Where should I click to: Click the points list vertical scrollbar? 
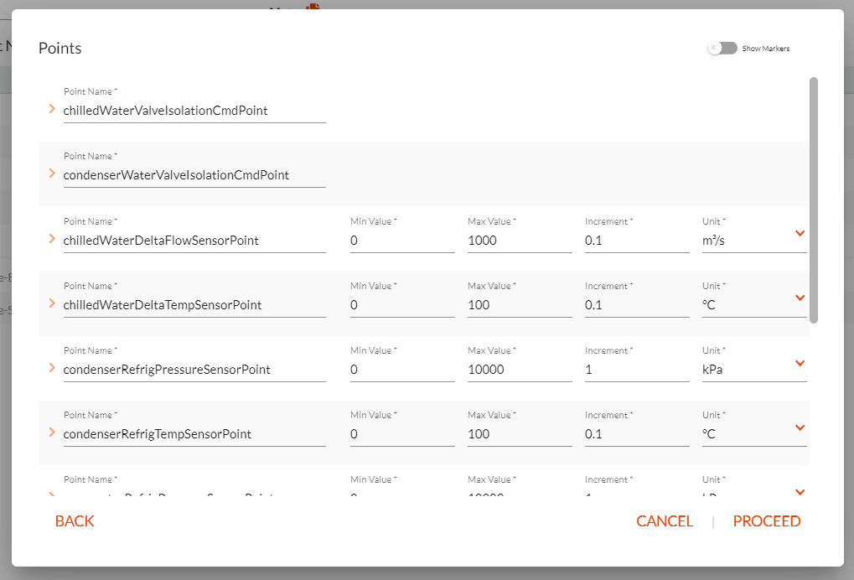tap(814, 200)
